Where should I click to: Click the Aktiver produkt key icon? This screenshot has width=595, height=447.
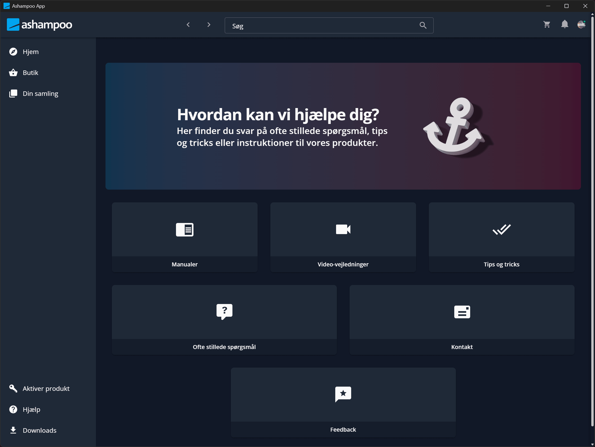click(13, 388)
